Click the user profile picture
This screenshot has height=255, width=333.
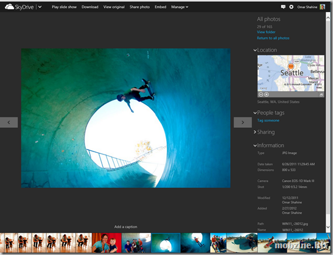322,7
